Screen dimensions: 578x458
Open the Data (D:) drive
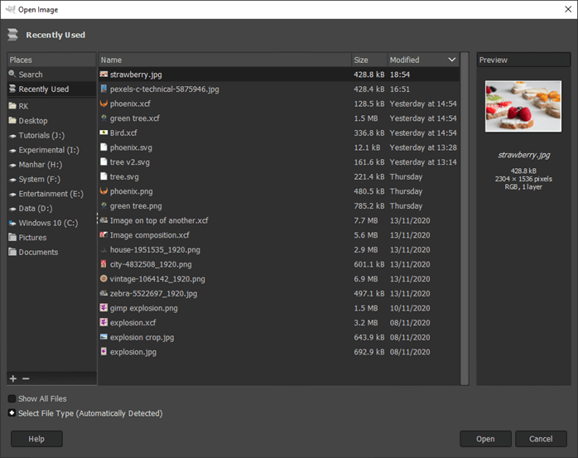51,209
